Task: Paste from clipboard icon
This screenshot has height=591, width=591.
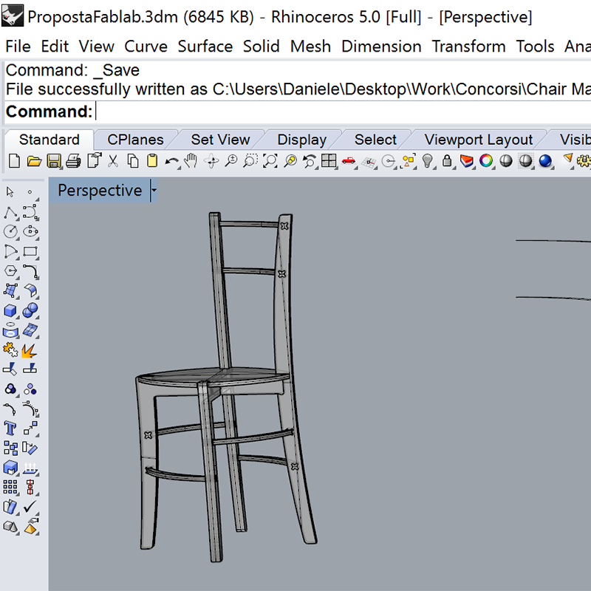Action: 152,161
